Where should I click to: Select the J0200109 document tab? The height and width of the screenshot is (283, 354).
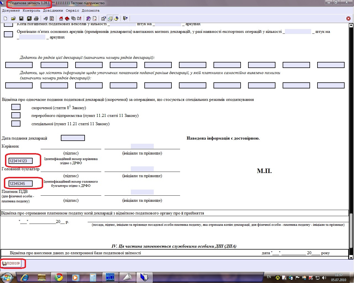pyautogui.click(x=11, y=263)
